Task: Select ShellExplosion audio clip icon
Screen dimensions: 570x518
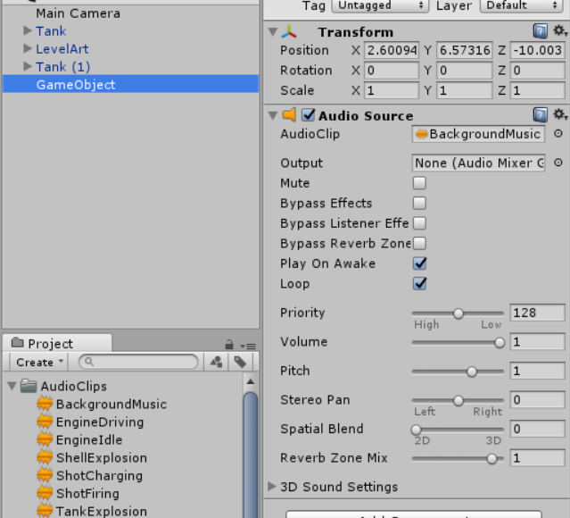Action: 45,457
